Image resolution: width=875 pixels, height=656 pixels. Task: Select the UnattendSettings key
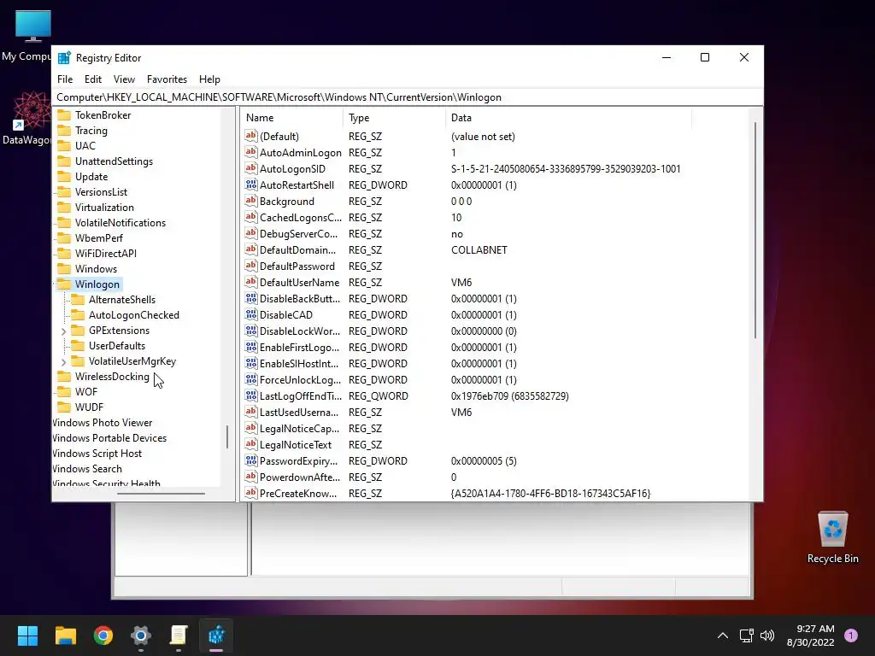coord(114,161)
